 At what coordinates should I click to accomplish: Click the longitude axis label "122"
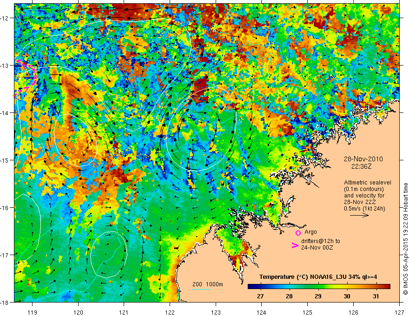tap(170, 312)
